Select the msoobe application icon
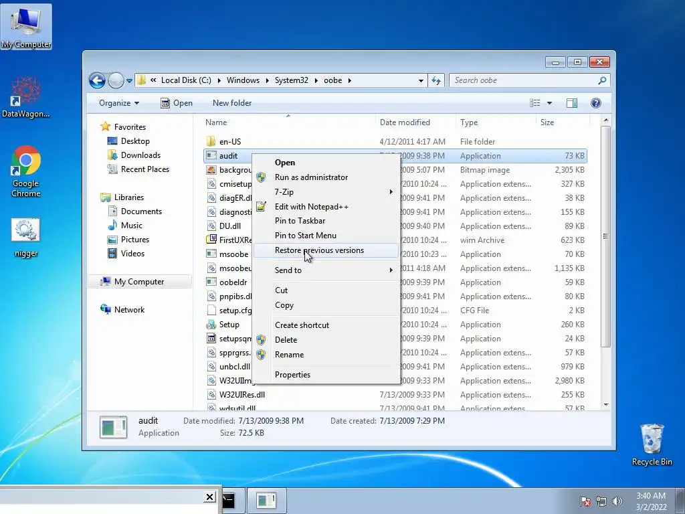This screenshot has width=685, height=514. 211,254
